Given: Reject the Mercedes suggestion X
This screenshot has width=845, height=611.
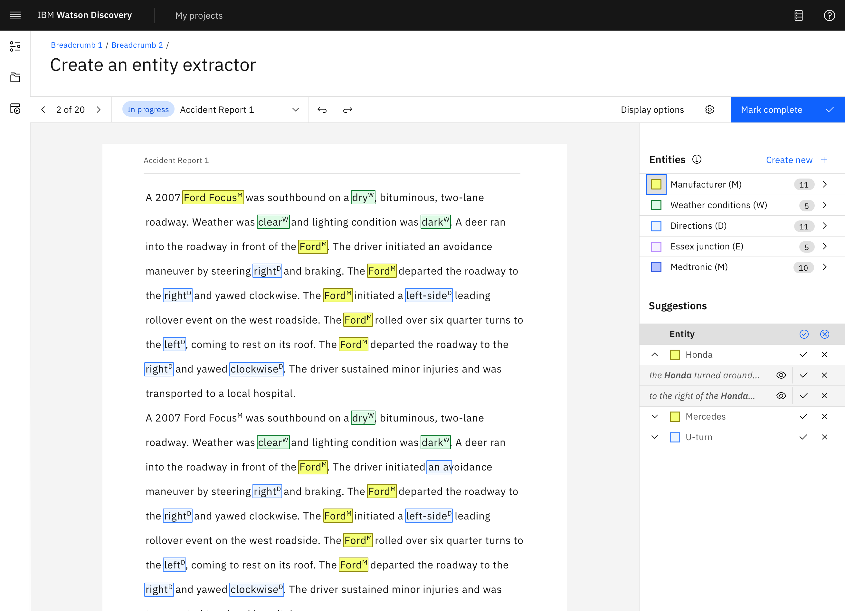Looking at the screenshot, I should pyautogui.click(x=824, y=416).
